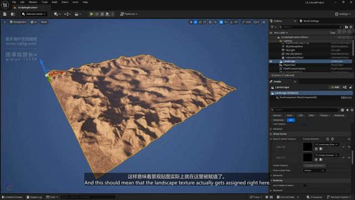Open the Perspective view dropdown

18,22
